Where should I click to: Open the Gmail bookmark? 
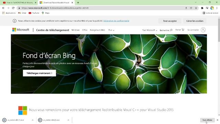coord(22,13)
